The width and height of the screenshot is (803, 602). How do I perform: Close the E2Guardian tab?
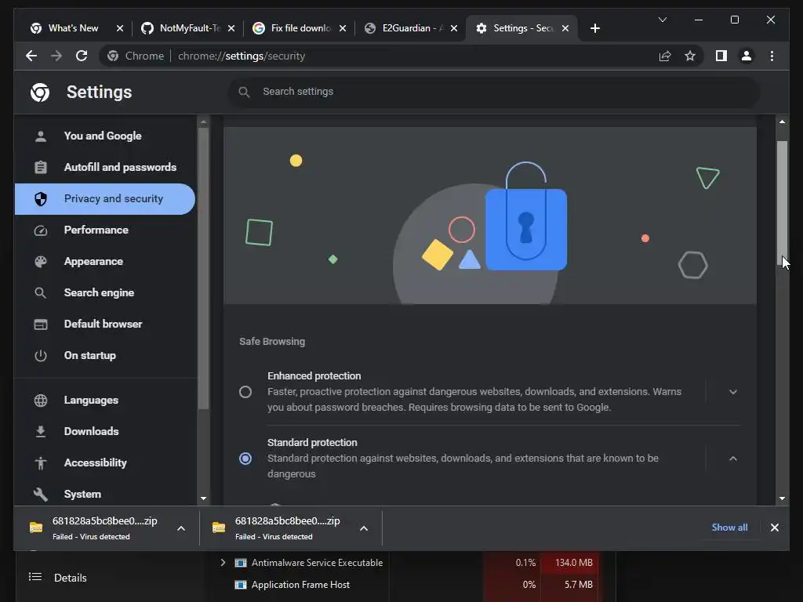point(454,28)
